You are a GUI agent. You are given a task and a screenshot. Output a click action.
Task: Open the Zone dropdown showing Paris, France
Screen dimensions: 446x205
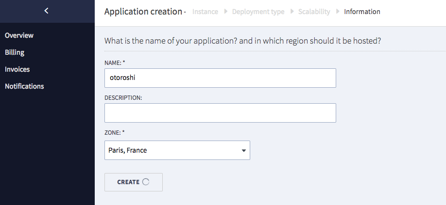point(172,150)
